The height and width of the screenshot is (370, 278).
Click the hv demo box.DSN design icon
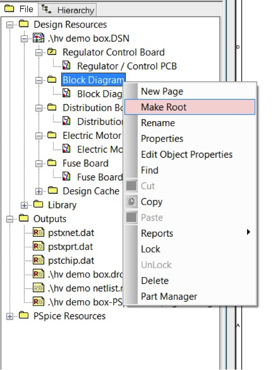38,38
